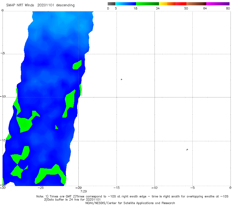
Task: Click the green segment of the color bar
Action: pos(147,4)
